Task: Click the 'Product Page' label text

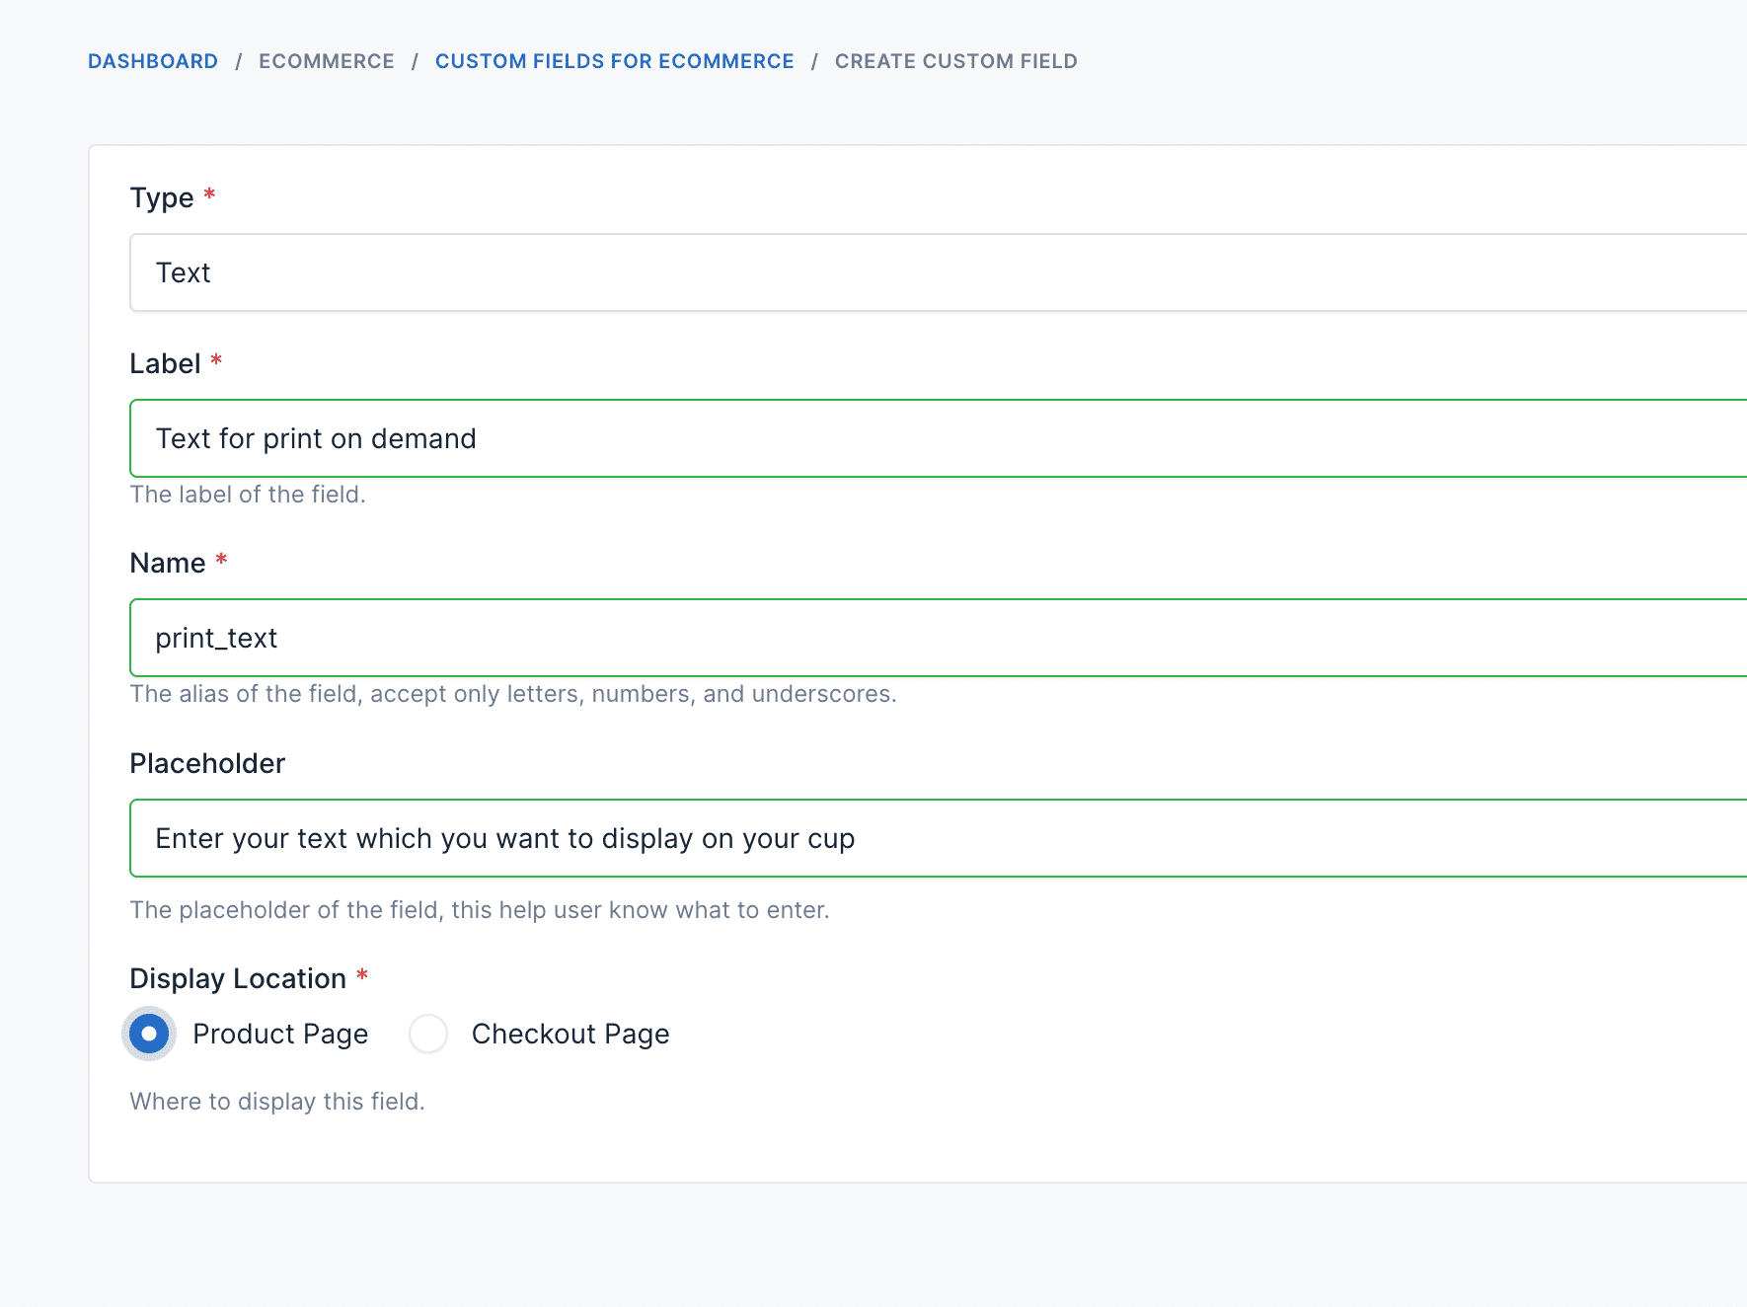Action: pyautogui.click(x=280, y=1034)
